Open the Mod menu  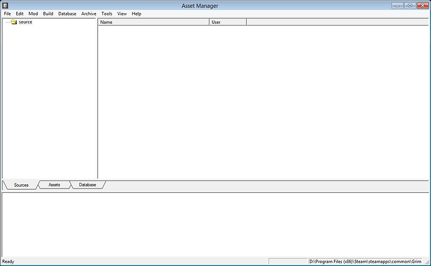point(33,14)
